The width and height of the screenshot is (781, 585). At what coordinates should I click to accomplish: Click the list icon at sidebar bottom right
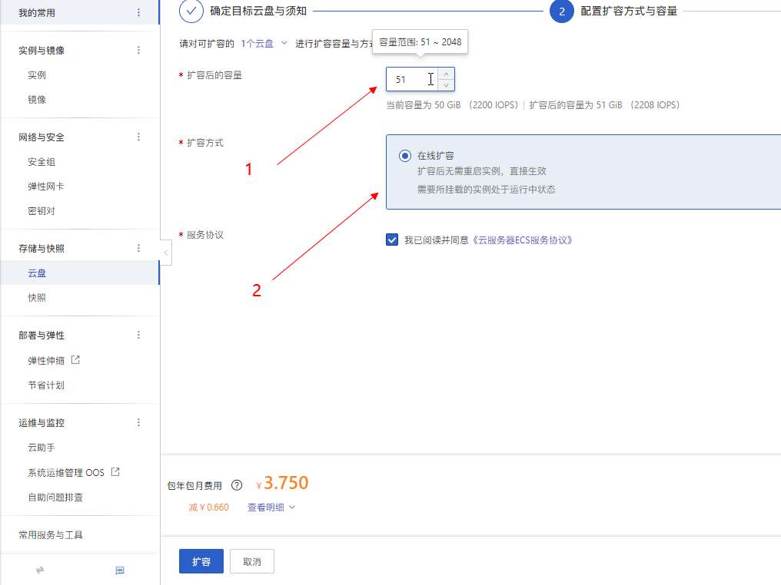pos(120,570)
